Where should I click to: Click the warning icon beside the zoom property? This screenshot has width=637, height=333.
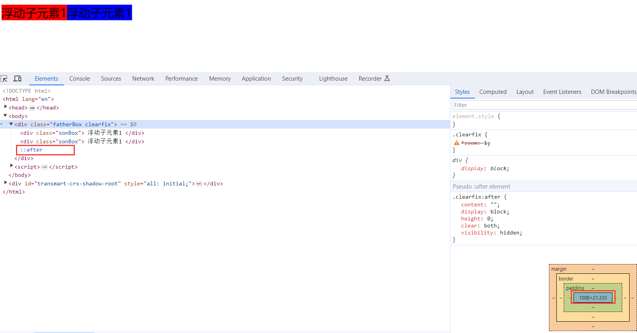(x=456, y=143)
